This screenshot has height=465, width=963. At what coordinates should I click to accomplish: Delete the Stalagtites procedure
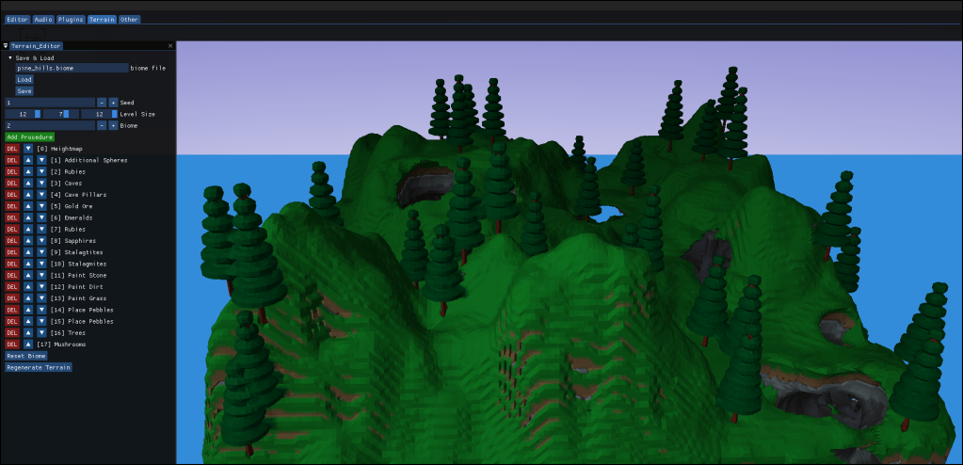click(x=12, y=252)
